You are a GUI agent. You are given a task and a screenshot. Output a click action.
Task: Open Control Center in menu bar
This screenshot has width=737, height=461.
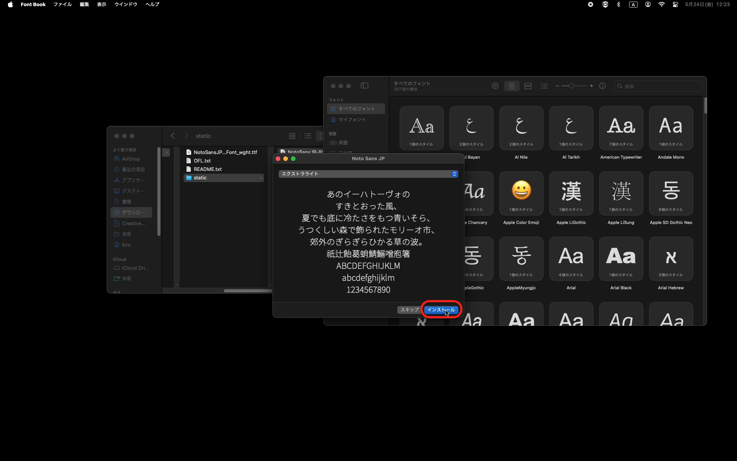coord(675,5)
